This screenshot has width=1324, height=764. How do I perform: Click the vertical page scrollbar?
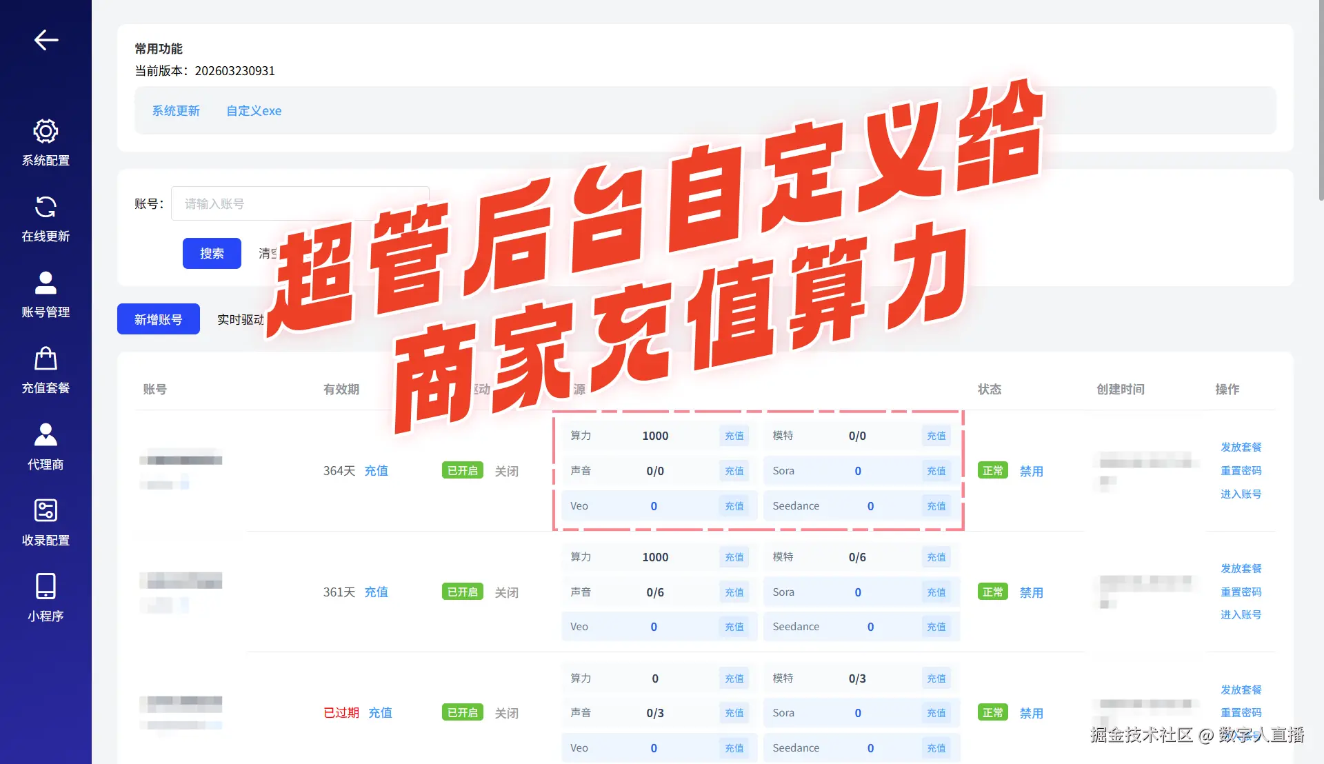pos(1320,103)
